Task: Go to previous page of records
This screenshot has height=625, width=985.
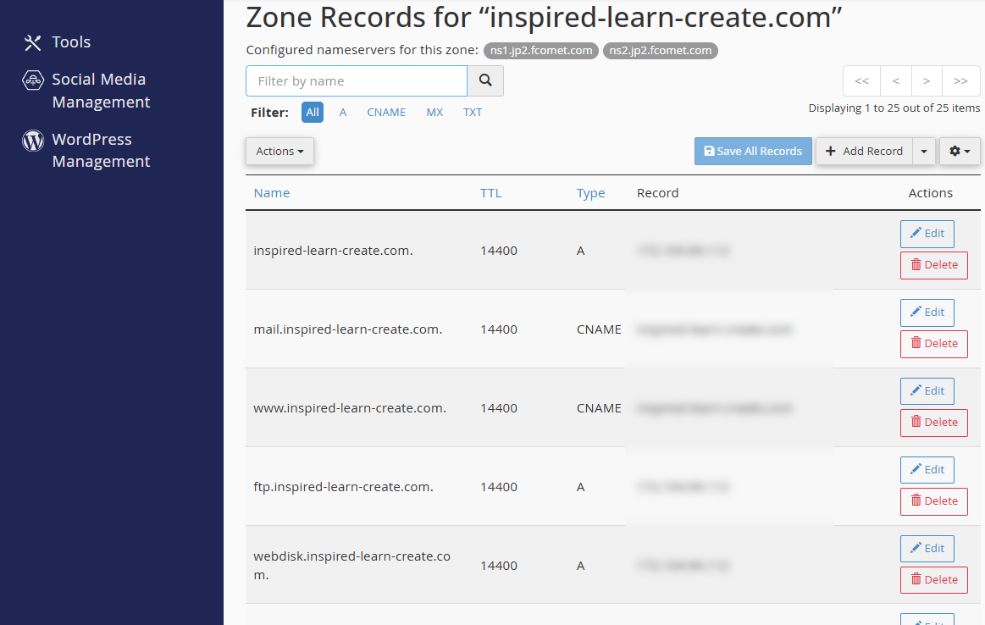Action: [x=896, y=80]
